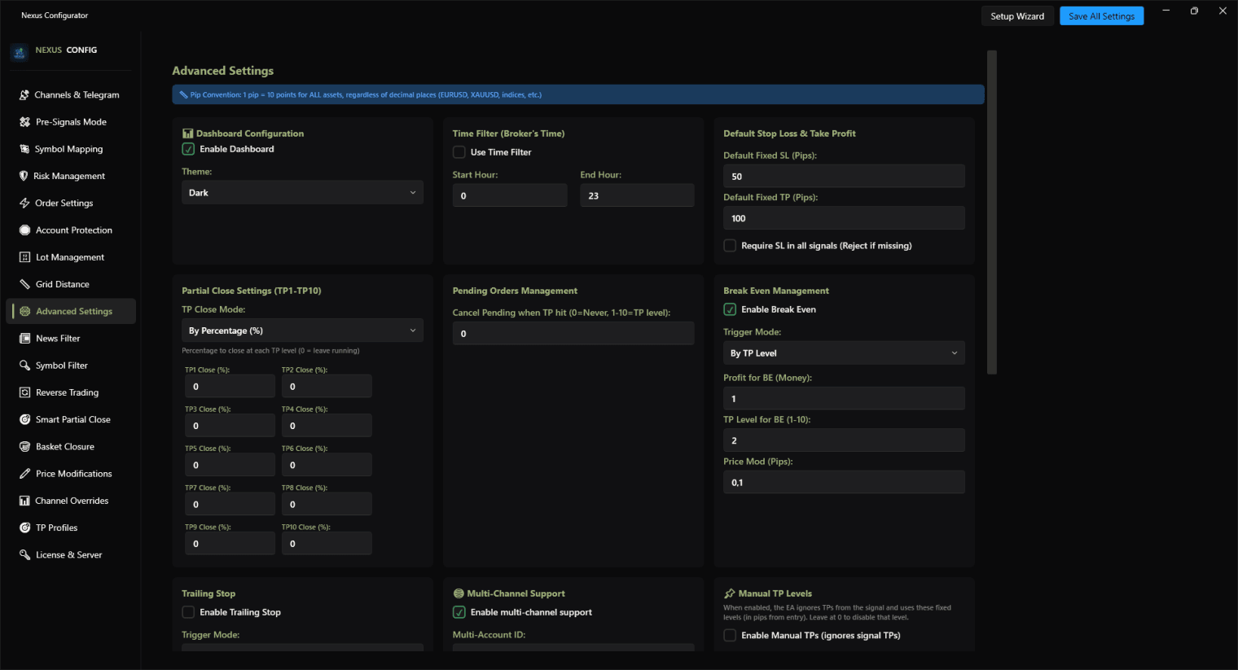Image resolution: width=1238 pixels, height=670 pixels.
Task: Click the Order Settings lightning icon
Action: click(x=24, y=204)
